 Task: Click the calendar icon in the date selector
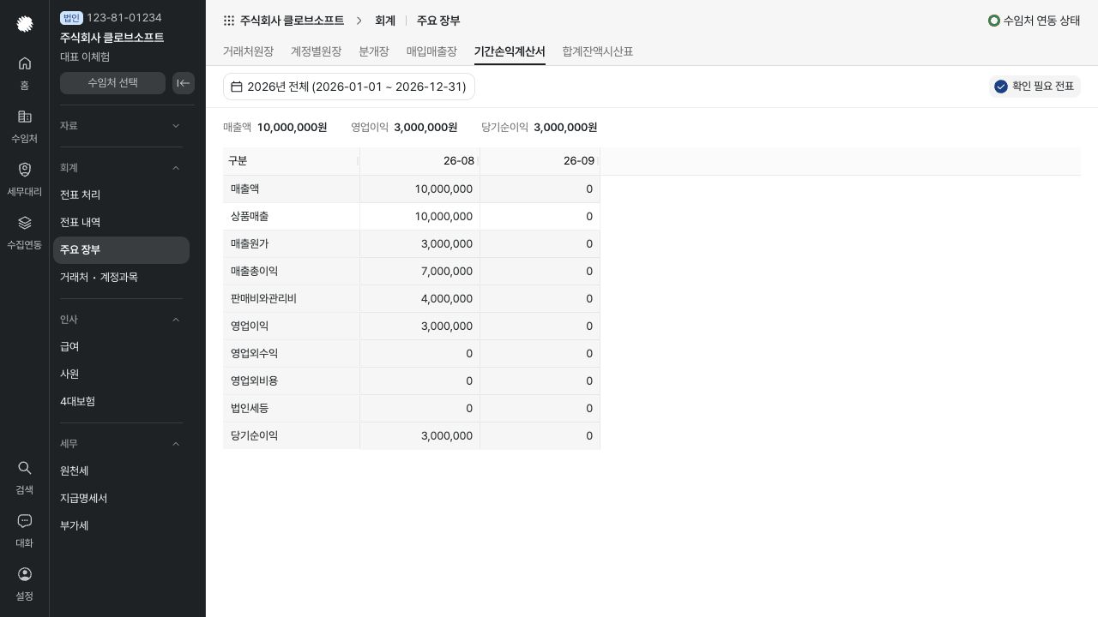237,87
